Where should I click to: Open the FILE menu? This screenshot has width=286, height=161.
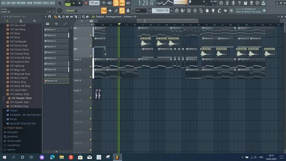coord(3,3)
